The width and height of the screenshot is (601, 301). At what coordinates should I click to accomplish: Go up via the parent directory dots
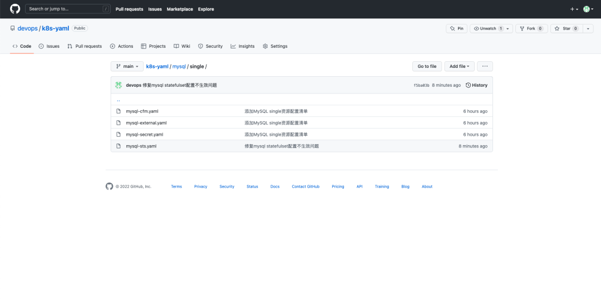119,100
